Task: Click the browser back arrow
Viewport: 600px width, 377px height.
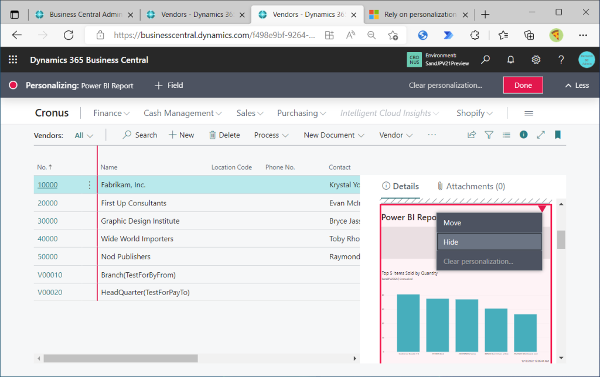Action: click(17, 35)
